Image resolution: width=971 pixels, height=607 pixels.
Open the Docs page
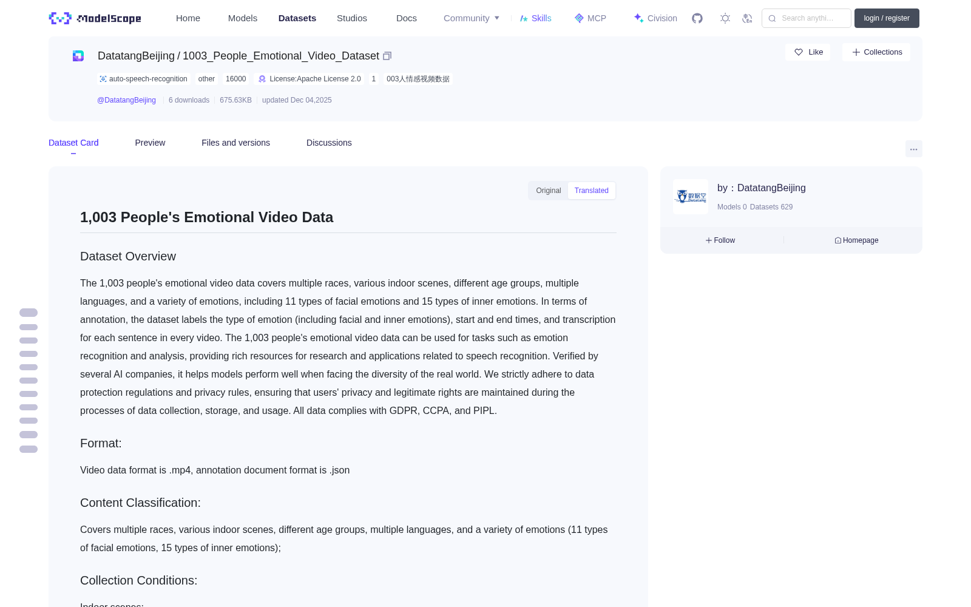pyautogui.click(x=407, y=18)
